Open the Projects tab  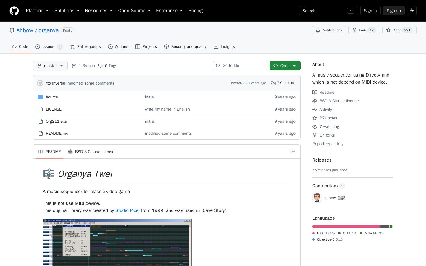(x=146, y=47)
